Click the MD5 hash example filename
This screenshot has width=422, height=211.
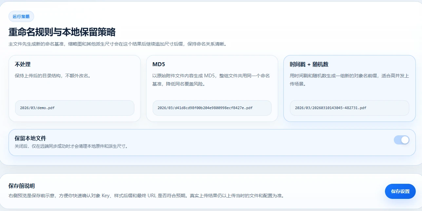click(205, 108)
